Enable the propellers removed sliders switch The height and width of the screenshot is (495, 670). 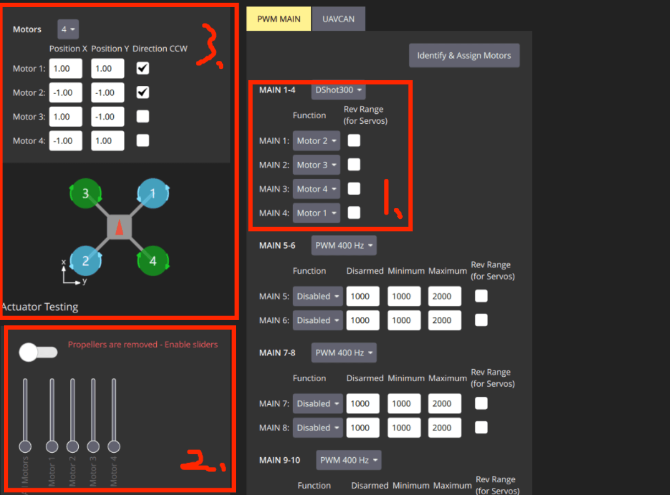(38, 353)
